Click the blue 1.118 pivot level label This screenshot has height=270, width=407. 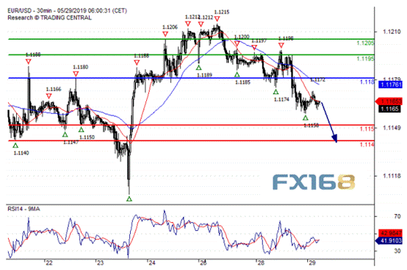coord(367,82)
